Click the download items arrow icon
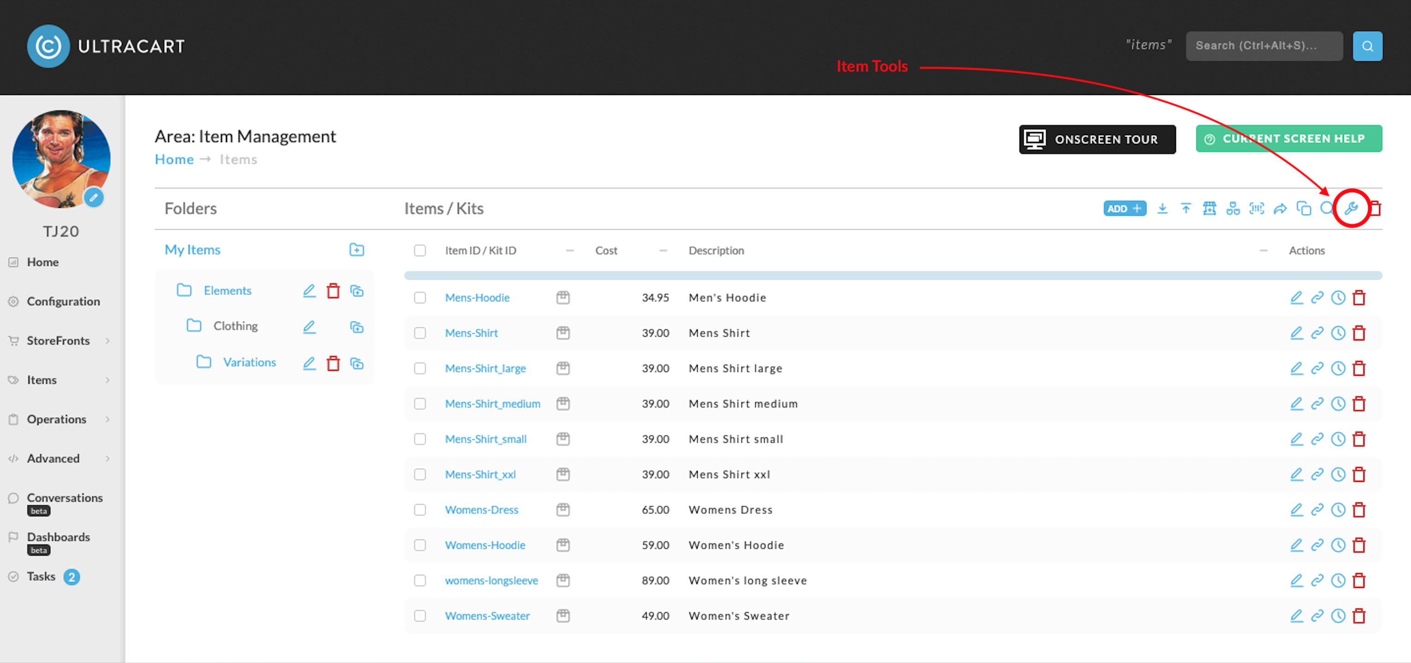 1162,208
